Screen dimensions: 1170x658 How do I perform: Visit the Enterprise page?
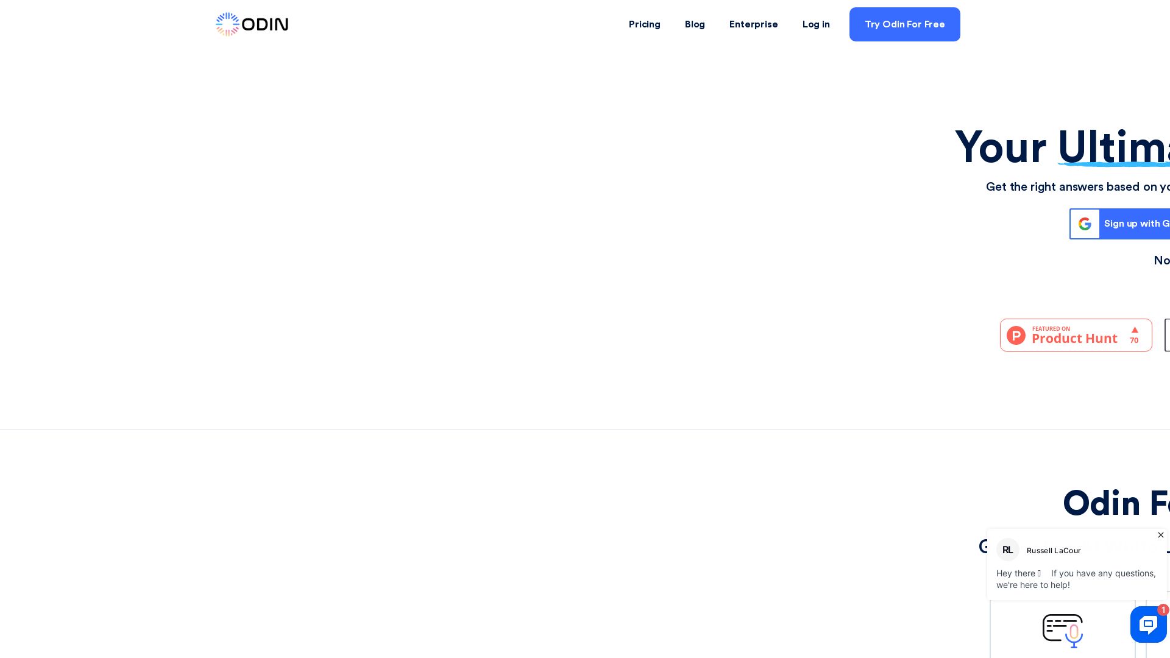click(753, 24)
